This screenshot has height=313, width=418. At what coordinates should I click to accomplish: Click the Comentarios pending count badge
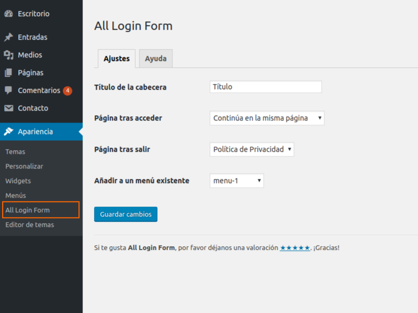tap(67, 90)
